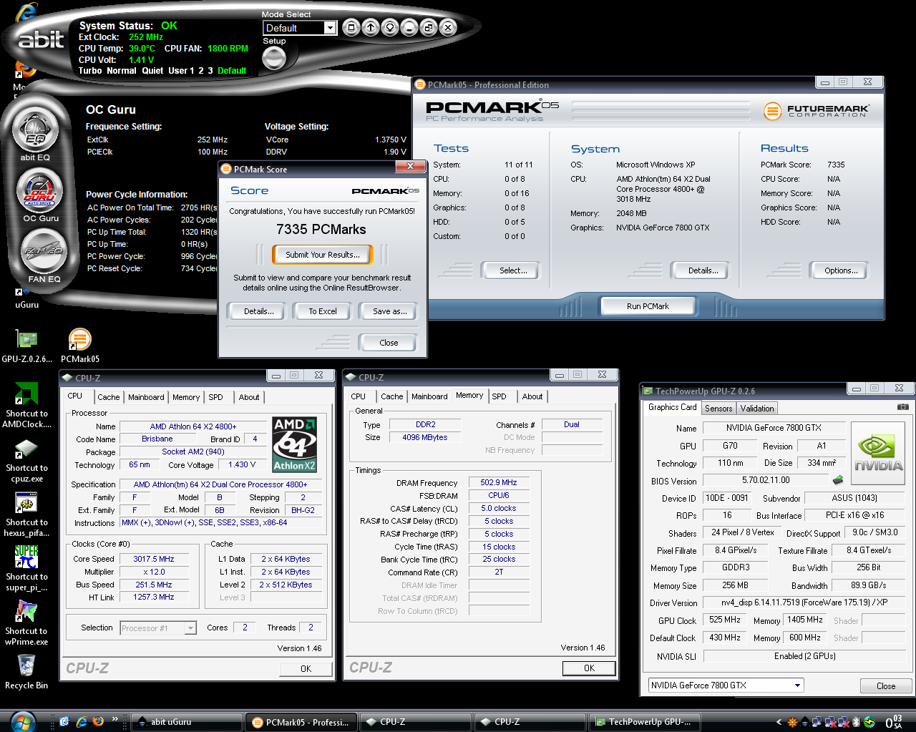The width and height of the screenshot is (916, 732).
Task: Click the CPU Name field AMD Athlon 64 X2 4800+
Action: [x=193, y=426]
